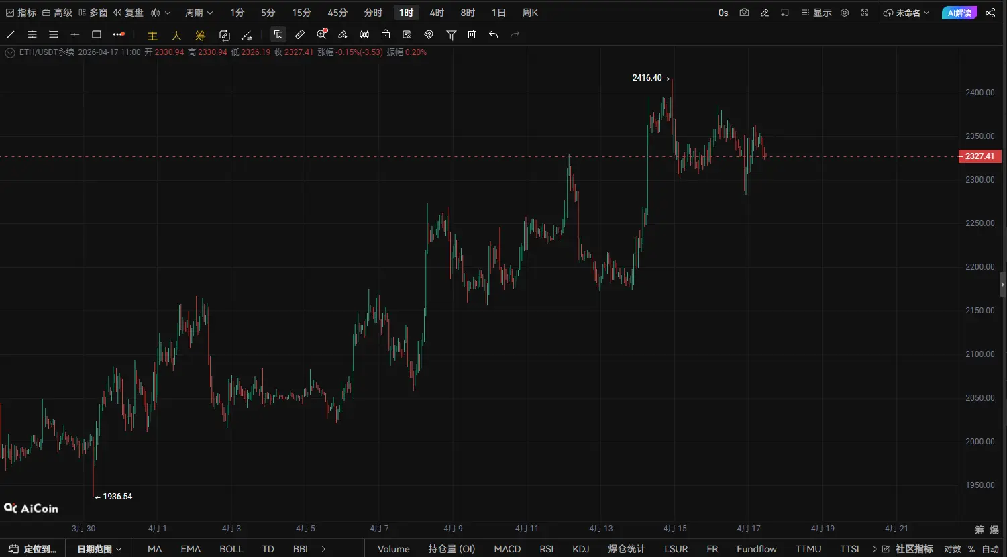The image size is (1007, 557).
Task: Click the note edit icon beside lock
Action: tap(407, 34)
